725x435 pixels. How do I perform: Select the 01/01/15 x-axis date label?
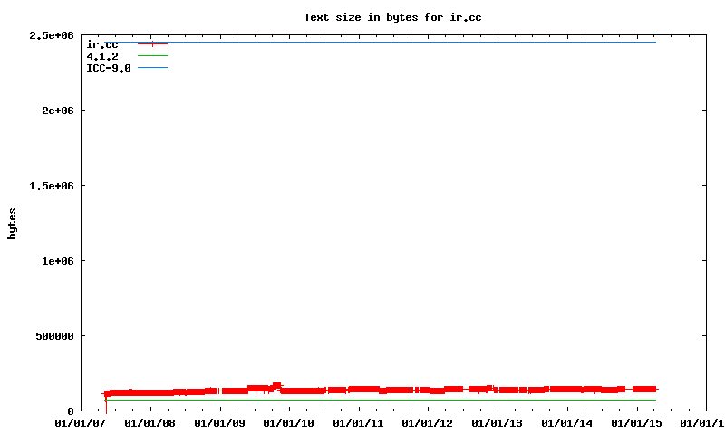[637, 422]
